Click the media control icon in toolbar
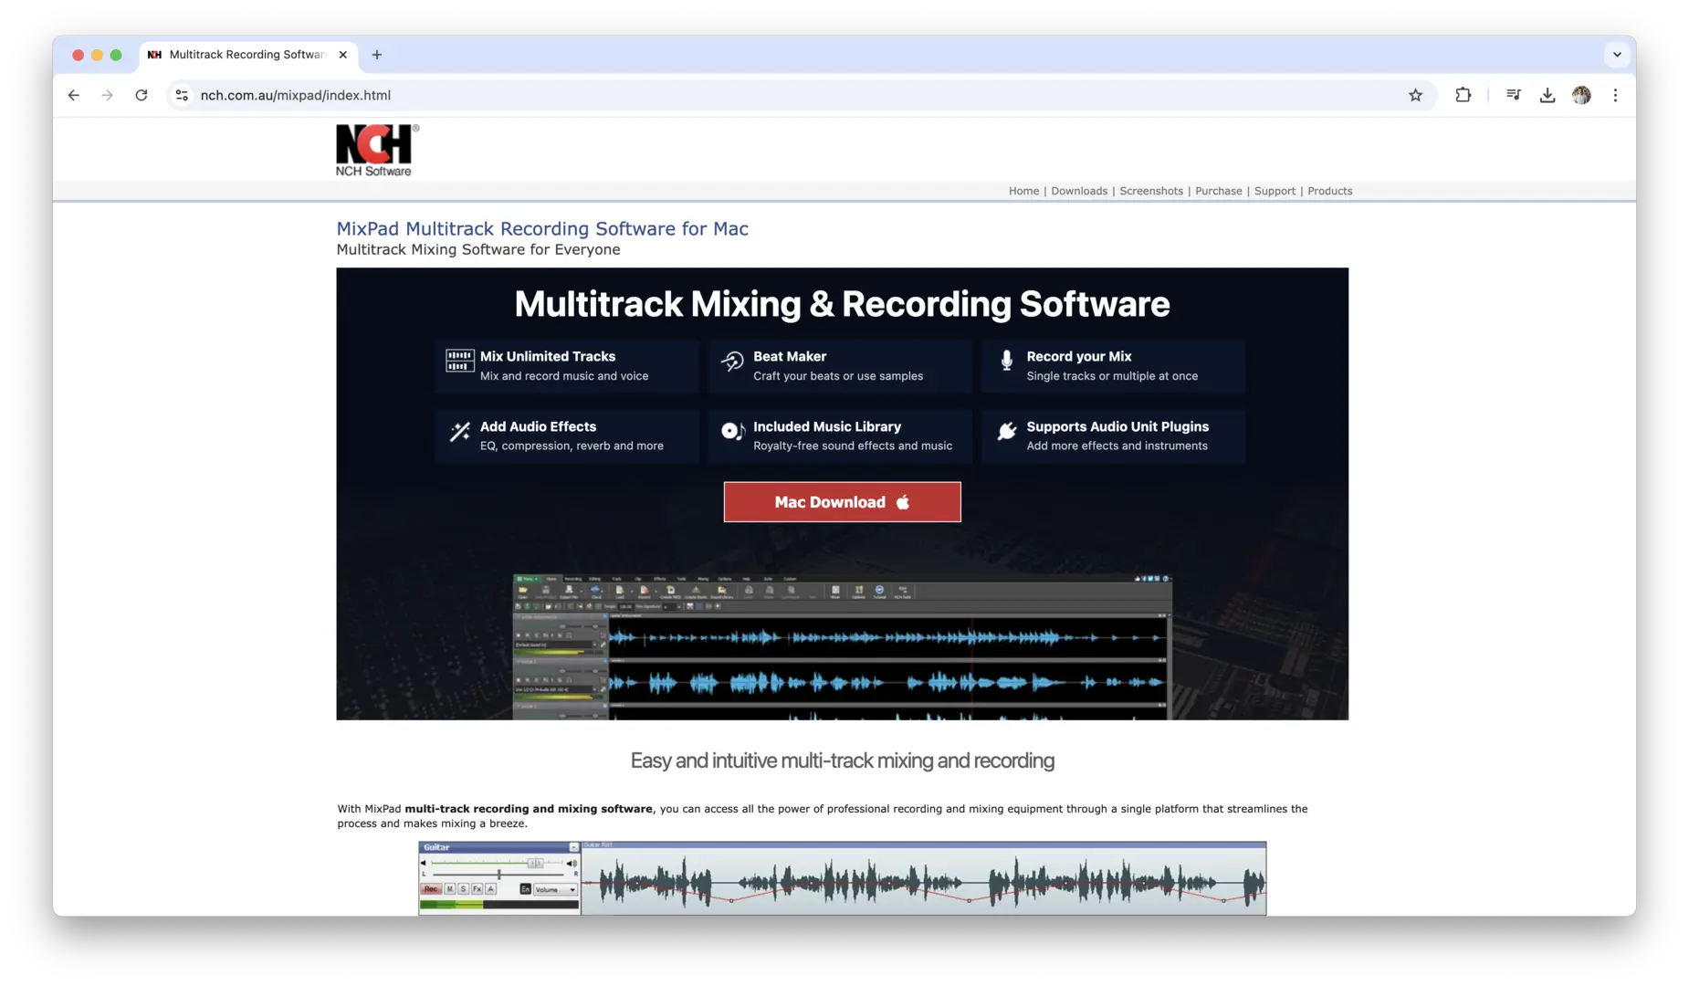The width and height of the screenshot is (1689, 986). coord(1513,95)
